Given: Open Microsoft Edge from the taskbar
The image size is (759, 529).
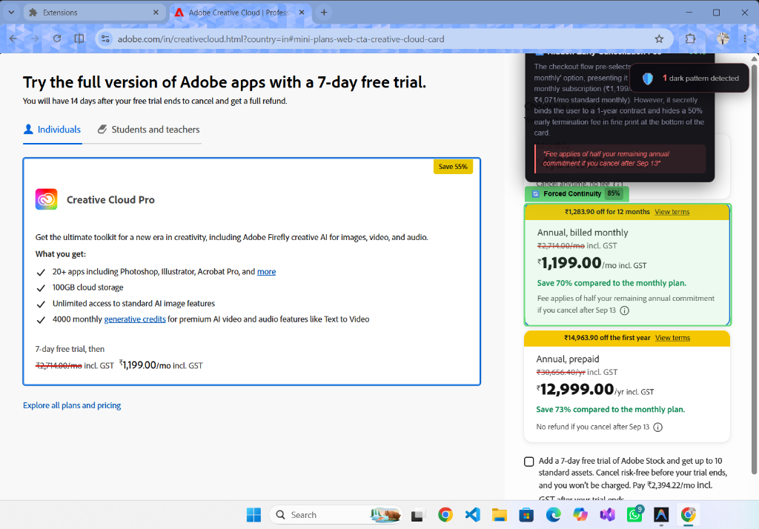Looking at the screenshot, I should [553, 515].
